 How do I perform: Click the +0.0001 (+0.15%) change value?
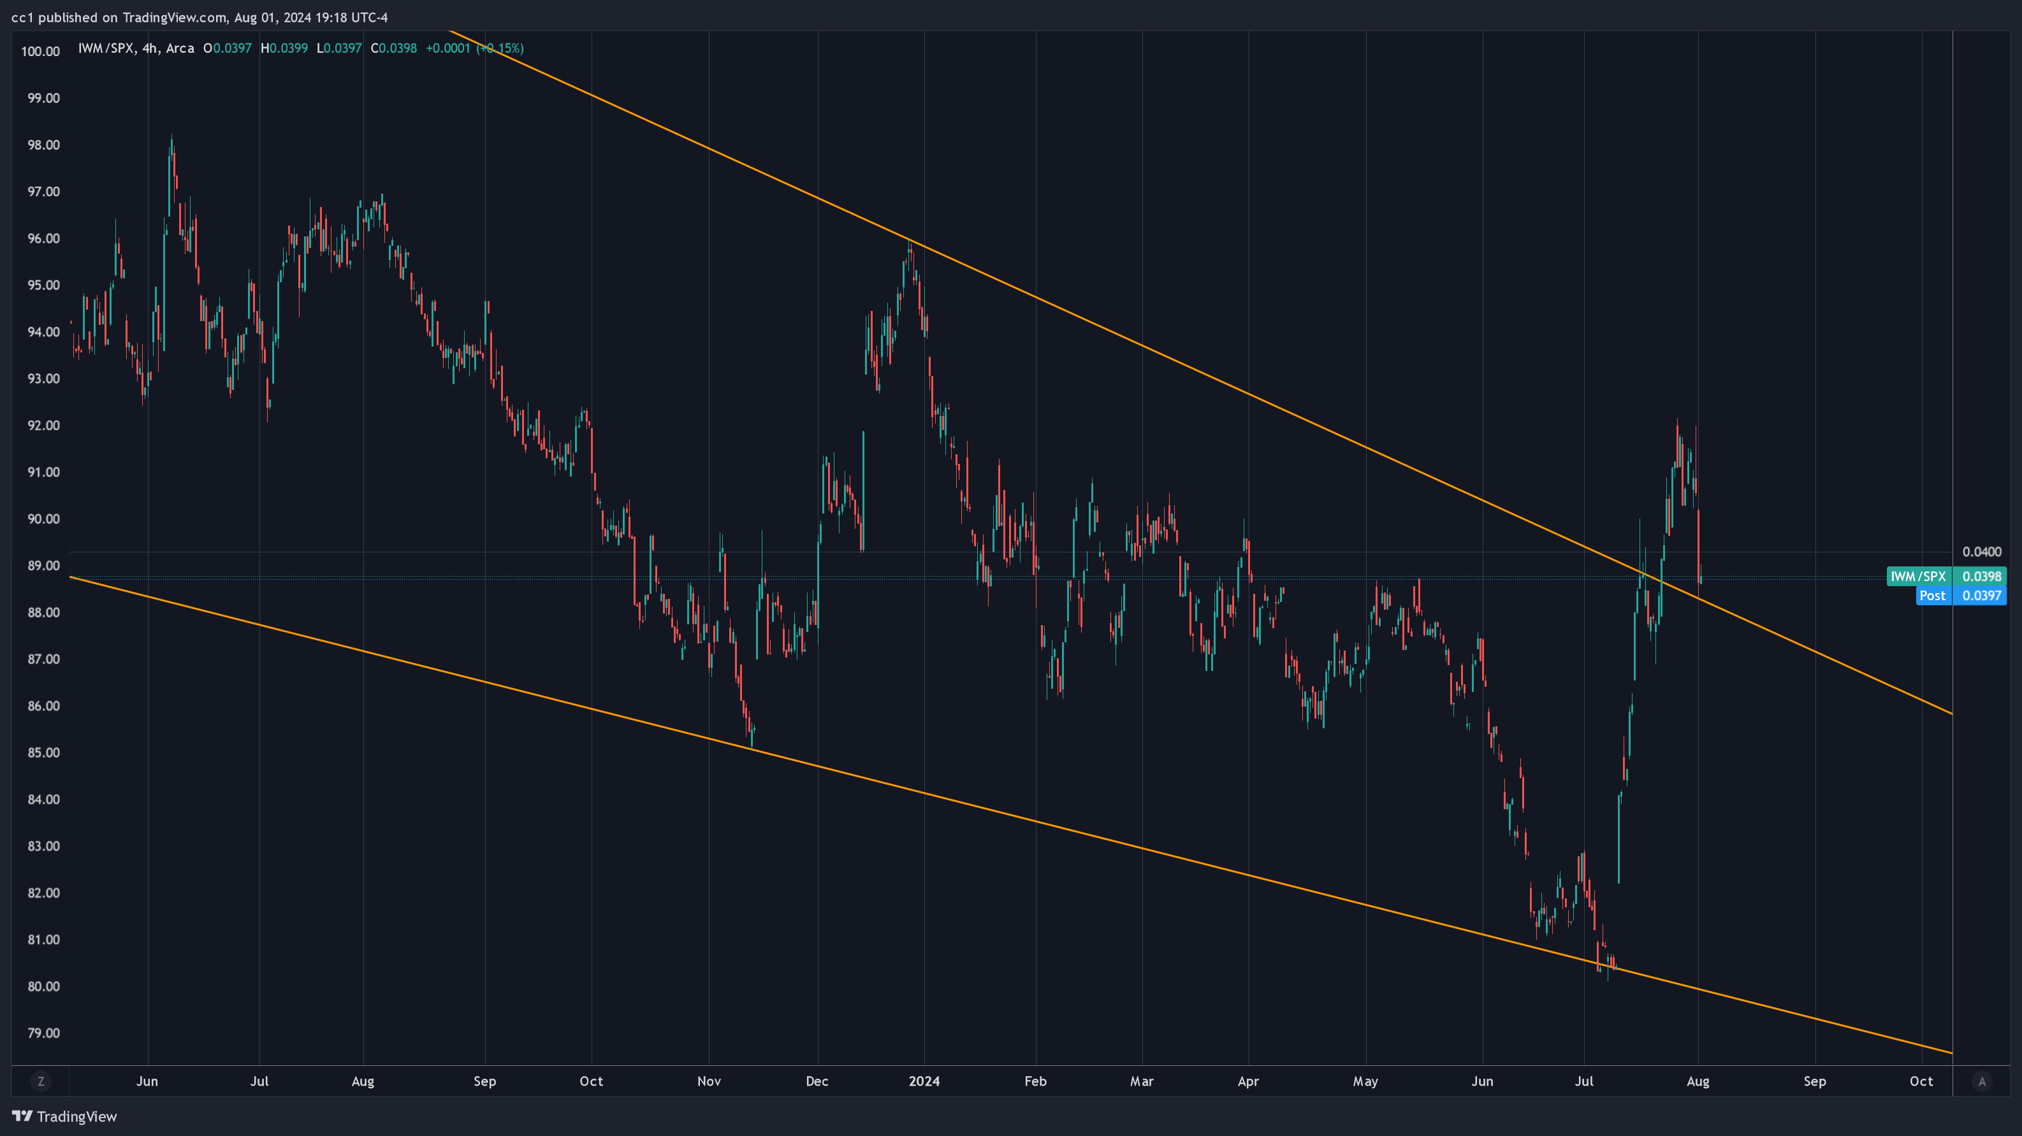tap(474, 48)
